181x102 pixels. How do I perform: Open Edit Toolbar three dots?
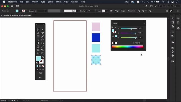point(40,78)
